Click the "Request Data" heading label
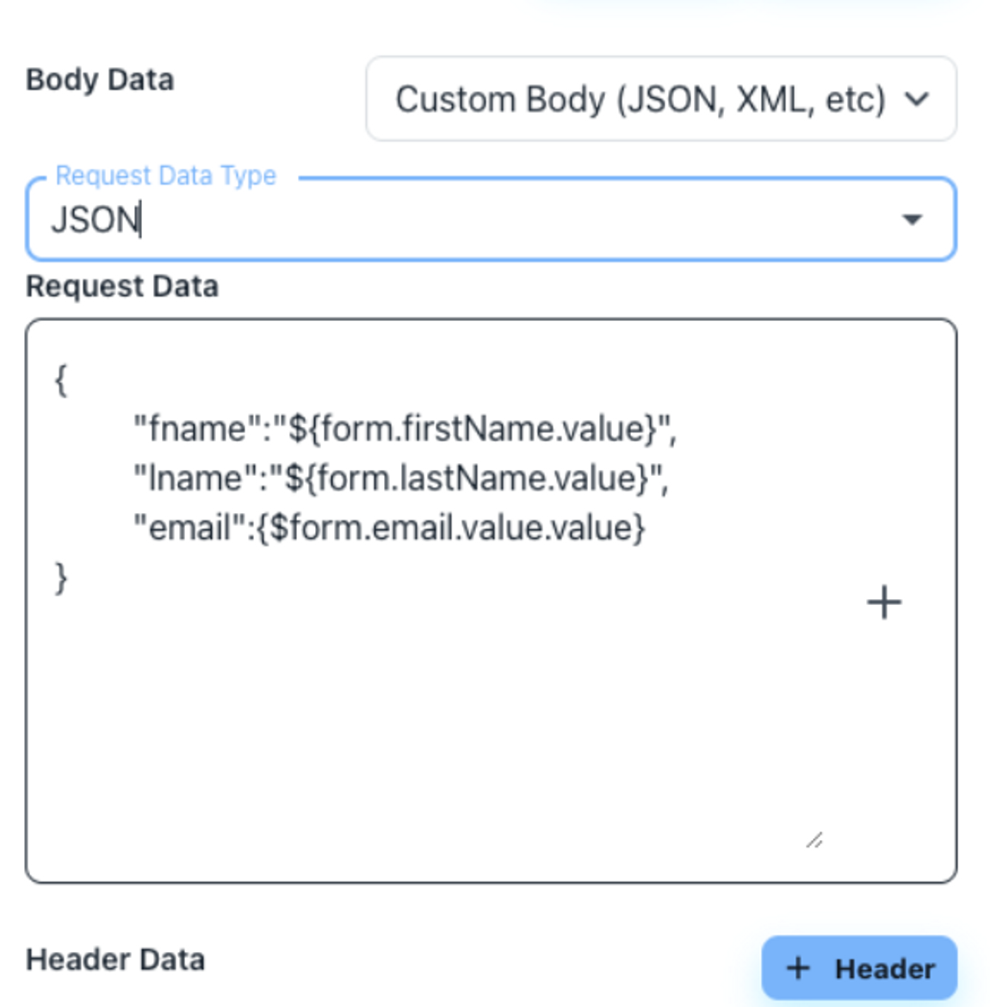The image size is (990, 1007). [122, 287]
